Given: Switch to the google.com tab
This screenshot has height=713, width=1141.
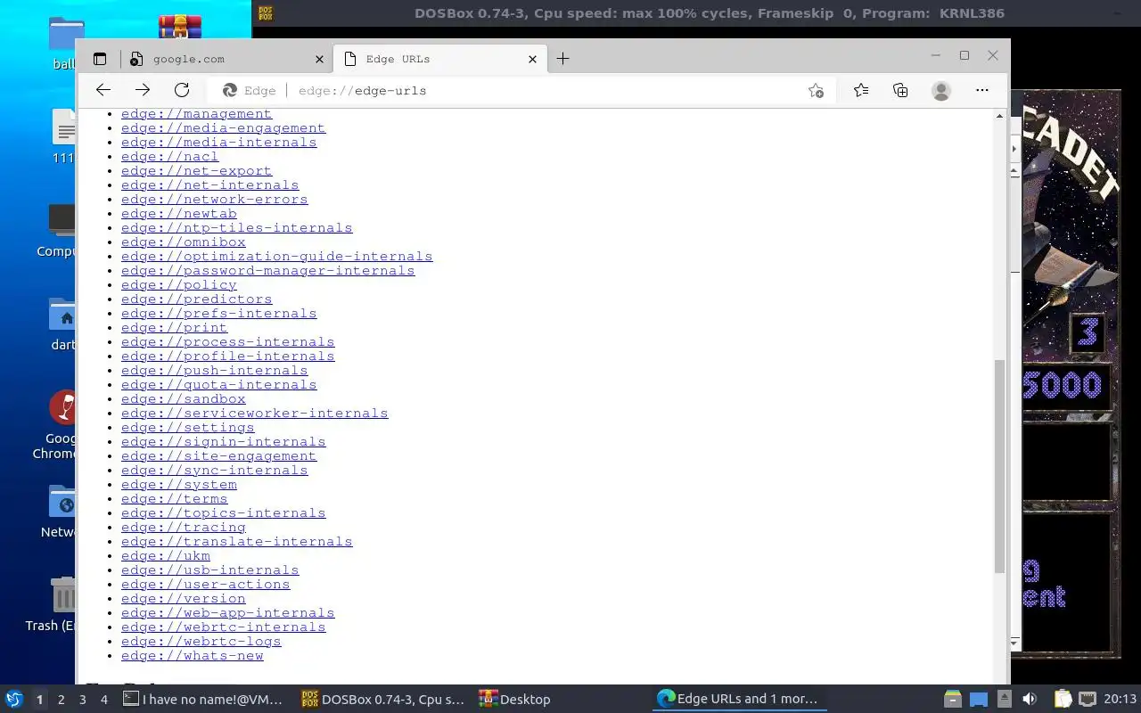Looking at the screenshot, I should (x=226, y=59).
